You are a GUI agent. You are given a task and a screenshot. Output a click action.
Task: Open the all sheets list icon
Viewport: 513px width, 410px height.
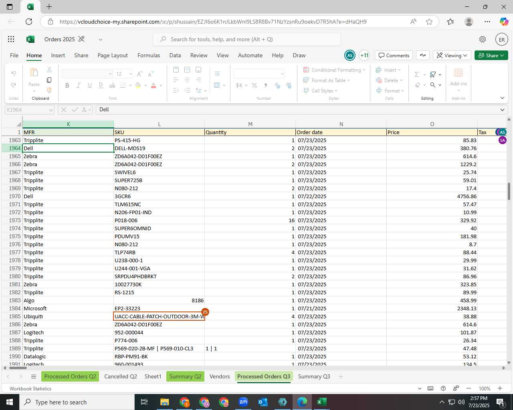click(x=34, y=376)
